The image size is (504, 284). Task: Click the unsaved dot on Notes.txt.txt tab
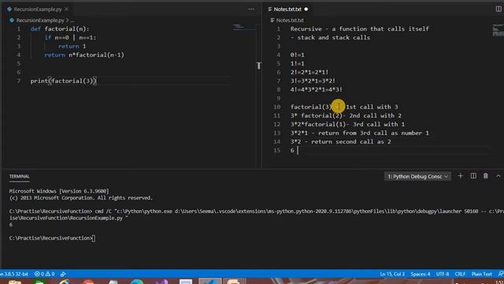click(x=306, y=9)
